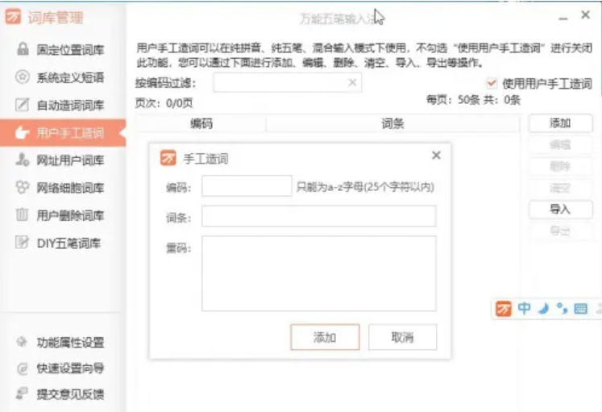The height and width of the screenshot is (412, 602).
Task: Click the cell icon beside 网络细胞词库
Action: click(x=23, y=187)
